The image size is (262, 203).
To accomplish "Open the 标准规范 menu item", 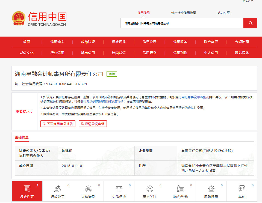I will pos(119,42).
